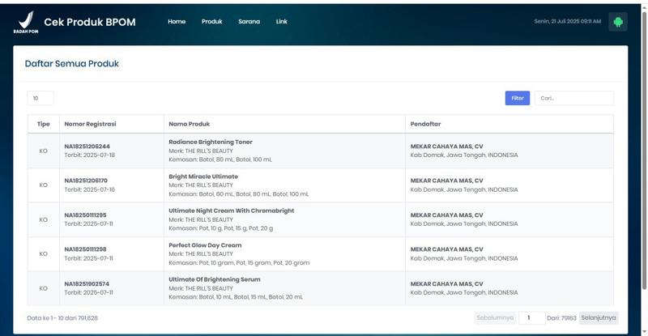Focus the Cari search field
Image resolution: width=648 pixels, height=336 pixels.
pyautogui.click(x=573, y=98)
